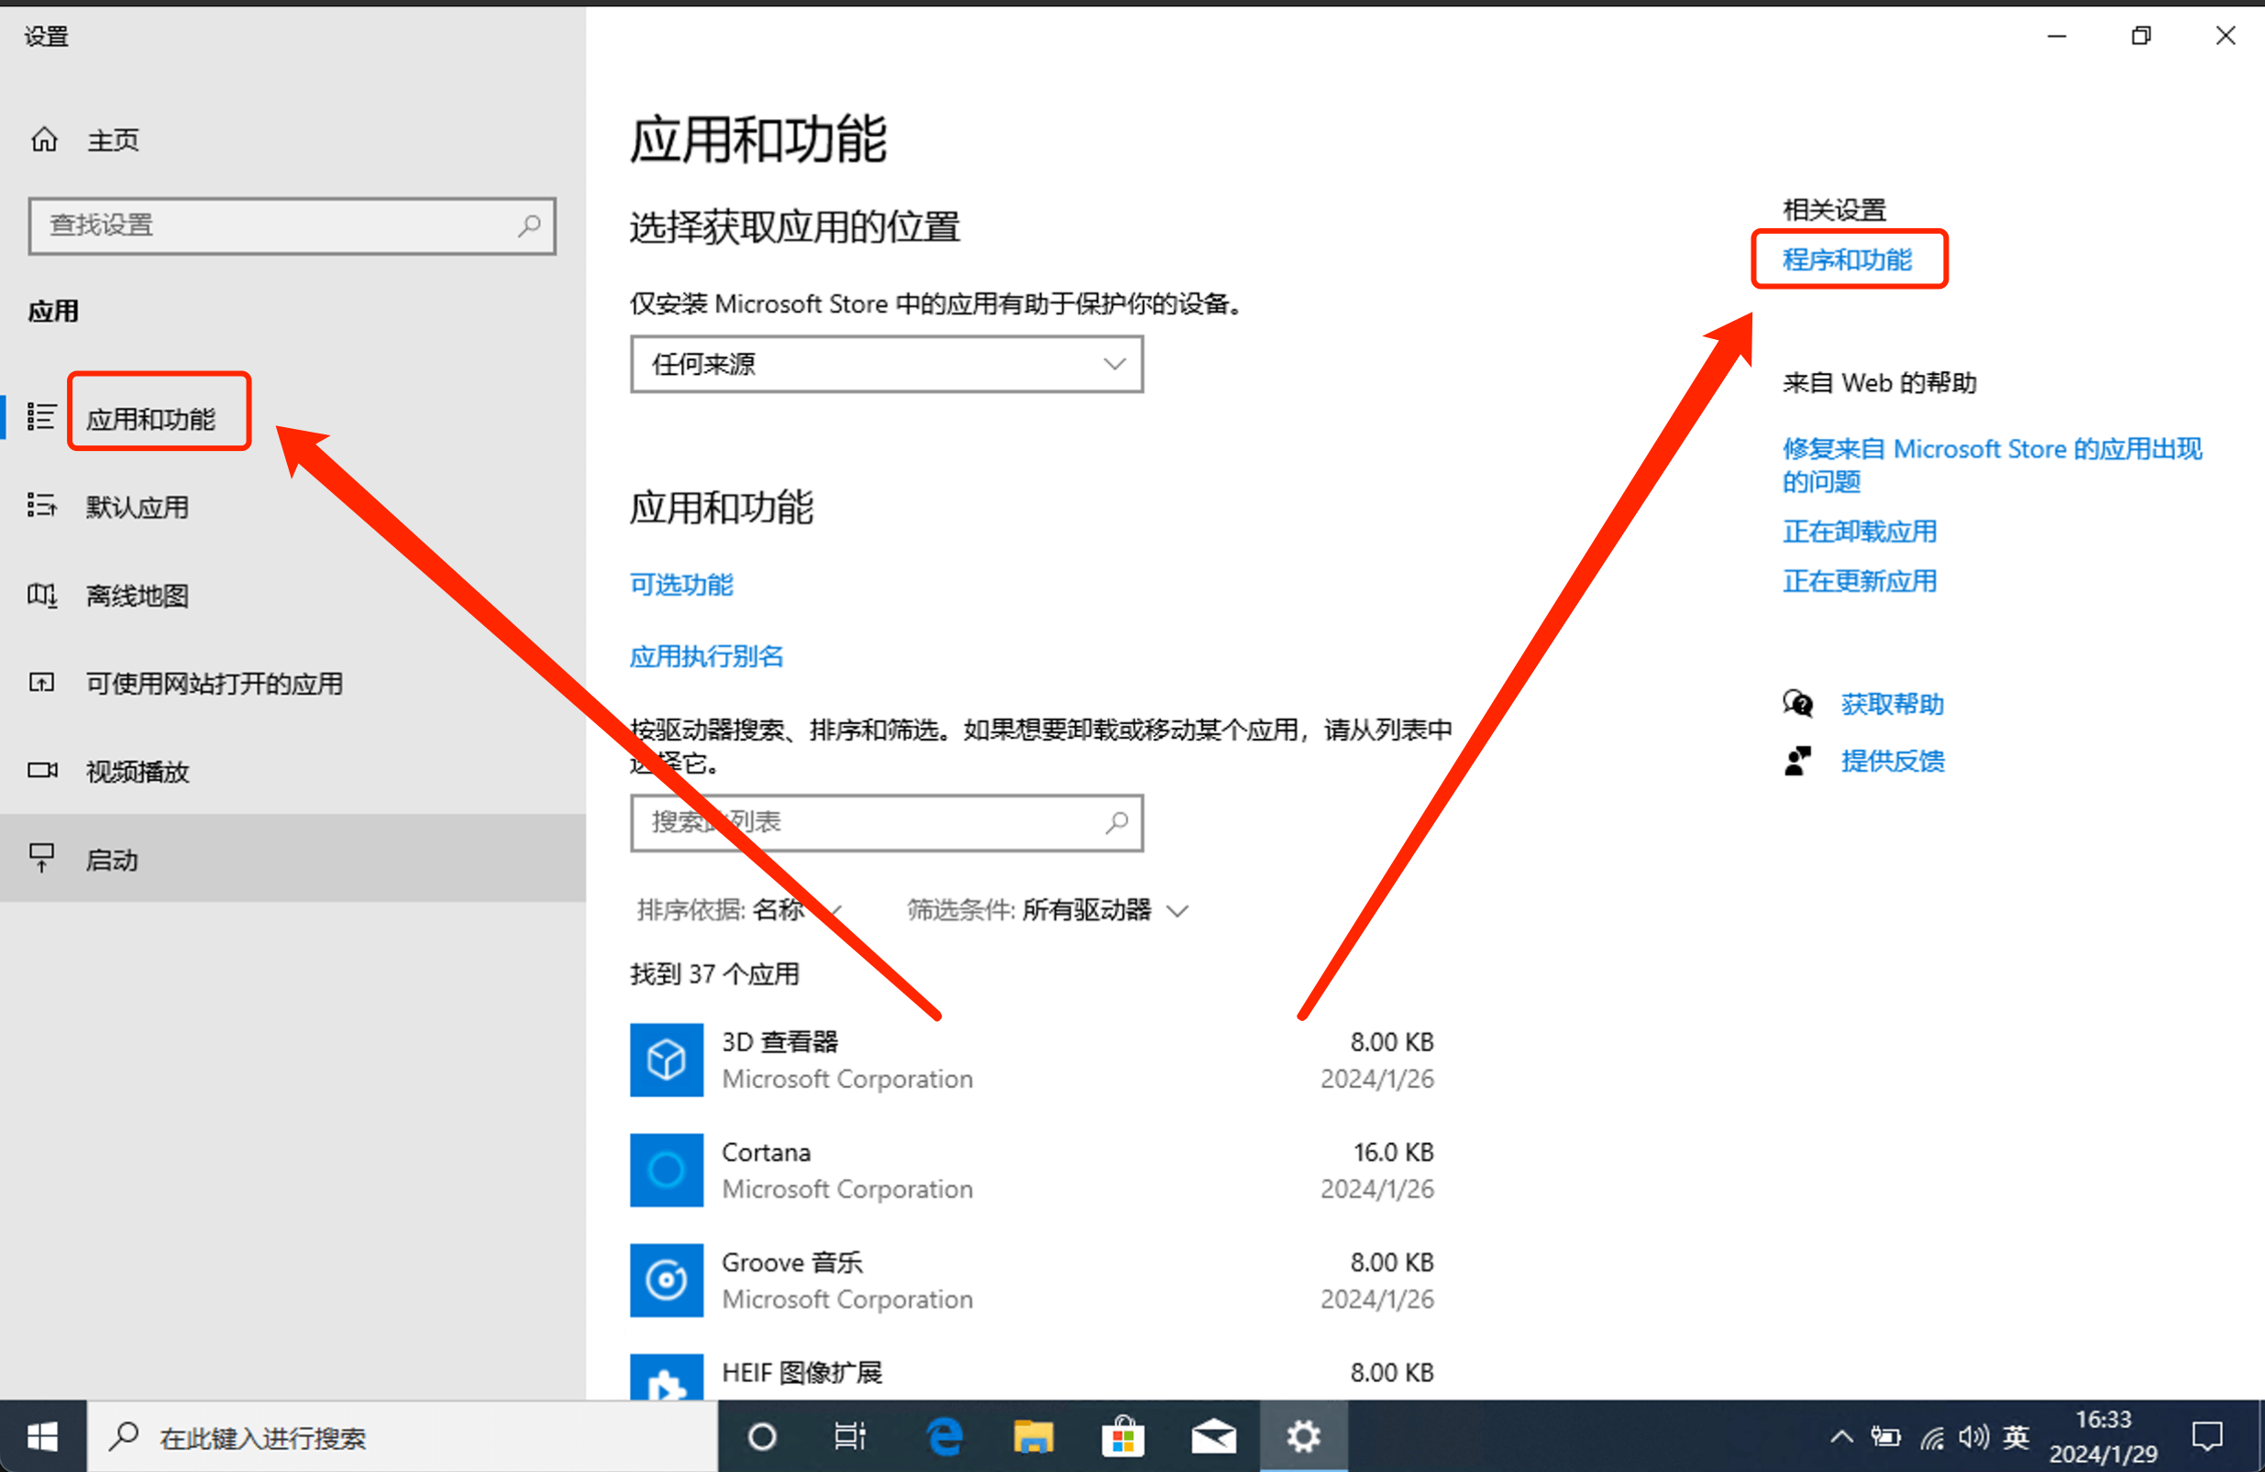Click the HEIF 图像扩展 app icon

pos(666,1376)
